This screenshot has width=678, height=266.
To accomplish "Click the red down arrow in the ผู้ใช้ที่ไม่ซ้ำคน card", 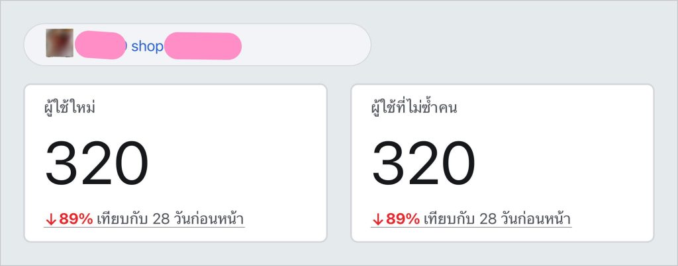I will coord(377,219).
